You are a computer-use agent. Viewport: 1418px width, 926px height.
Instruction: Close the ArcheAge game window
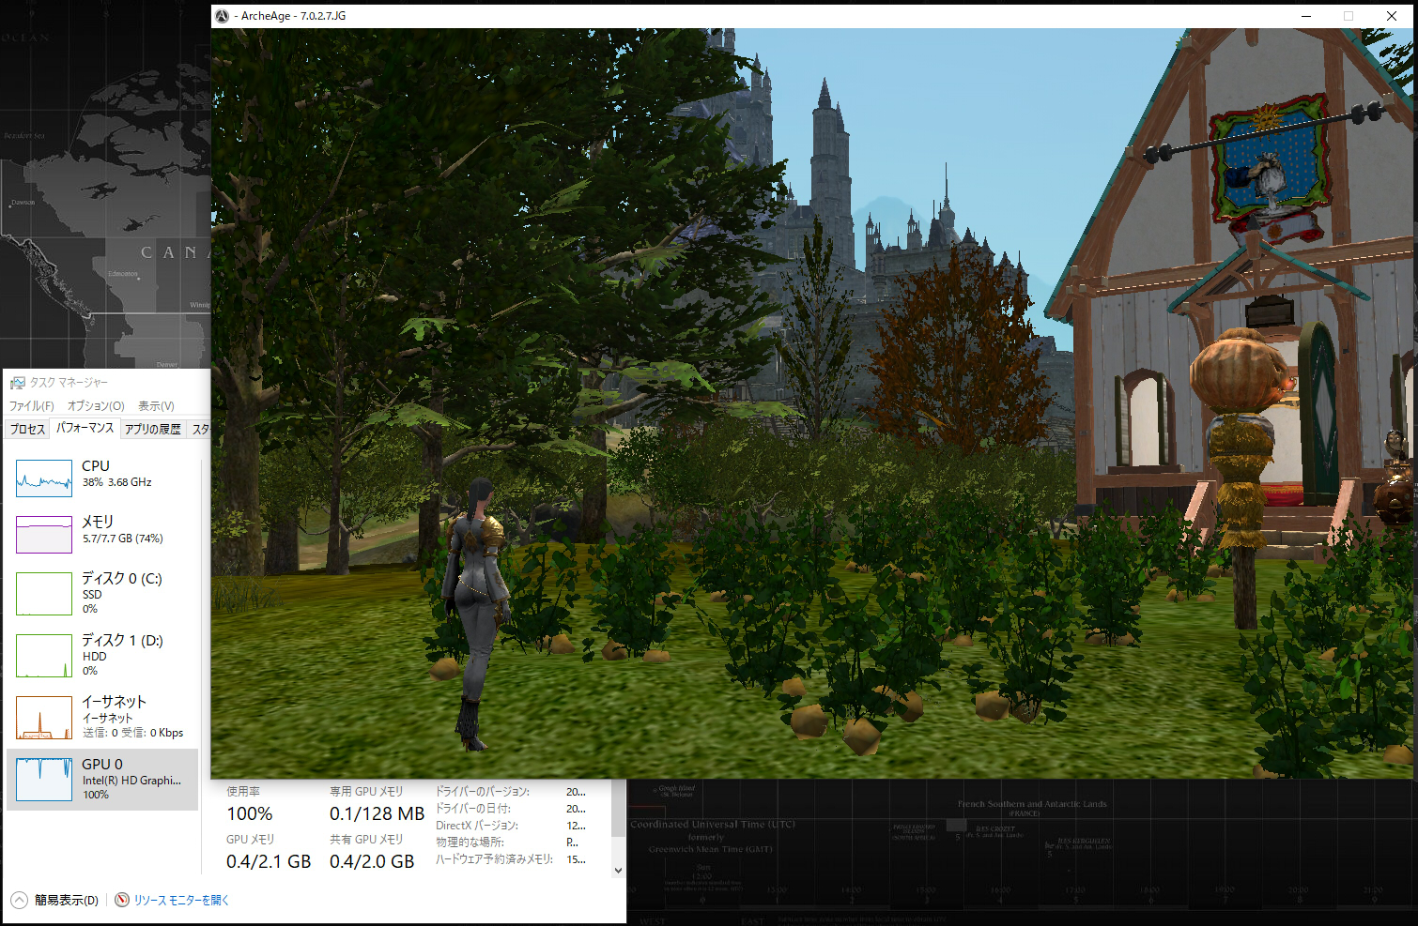(x=1392, y=16)
